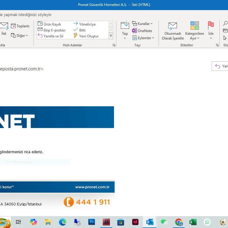Click Okunmadı Olarak İşaretle envelope icon
The width and height of the screenshot is (228, 228).
click(x=172, y=26)
